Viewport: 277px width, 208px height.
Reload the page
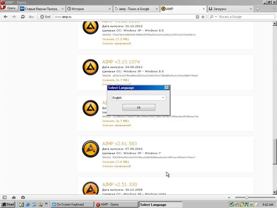(x=23, y=17)
